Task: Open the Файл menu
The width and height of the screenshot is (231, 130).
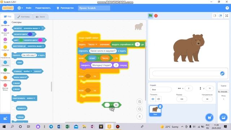Action: [29, 8]
